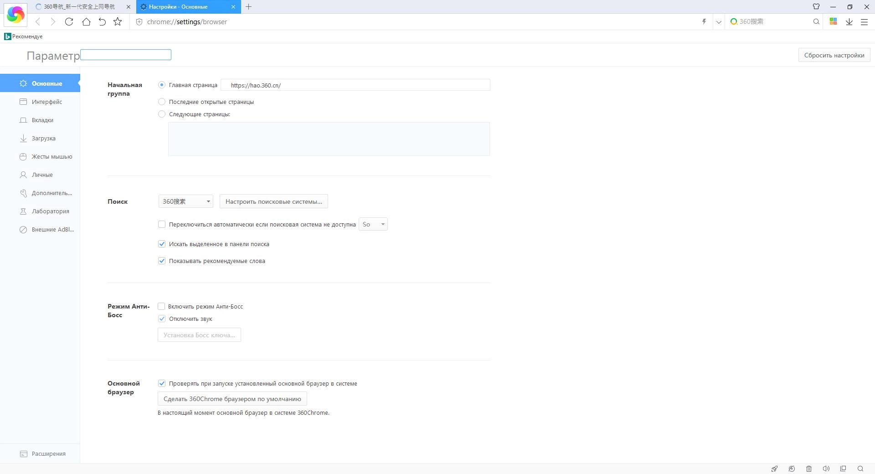875x474 pixels.
Task: Click the trash clean-up status bar icon
Action: tap(809, 469)
